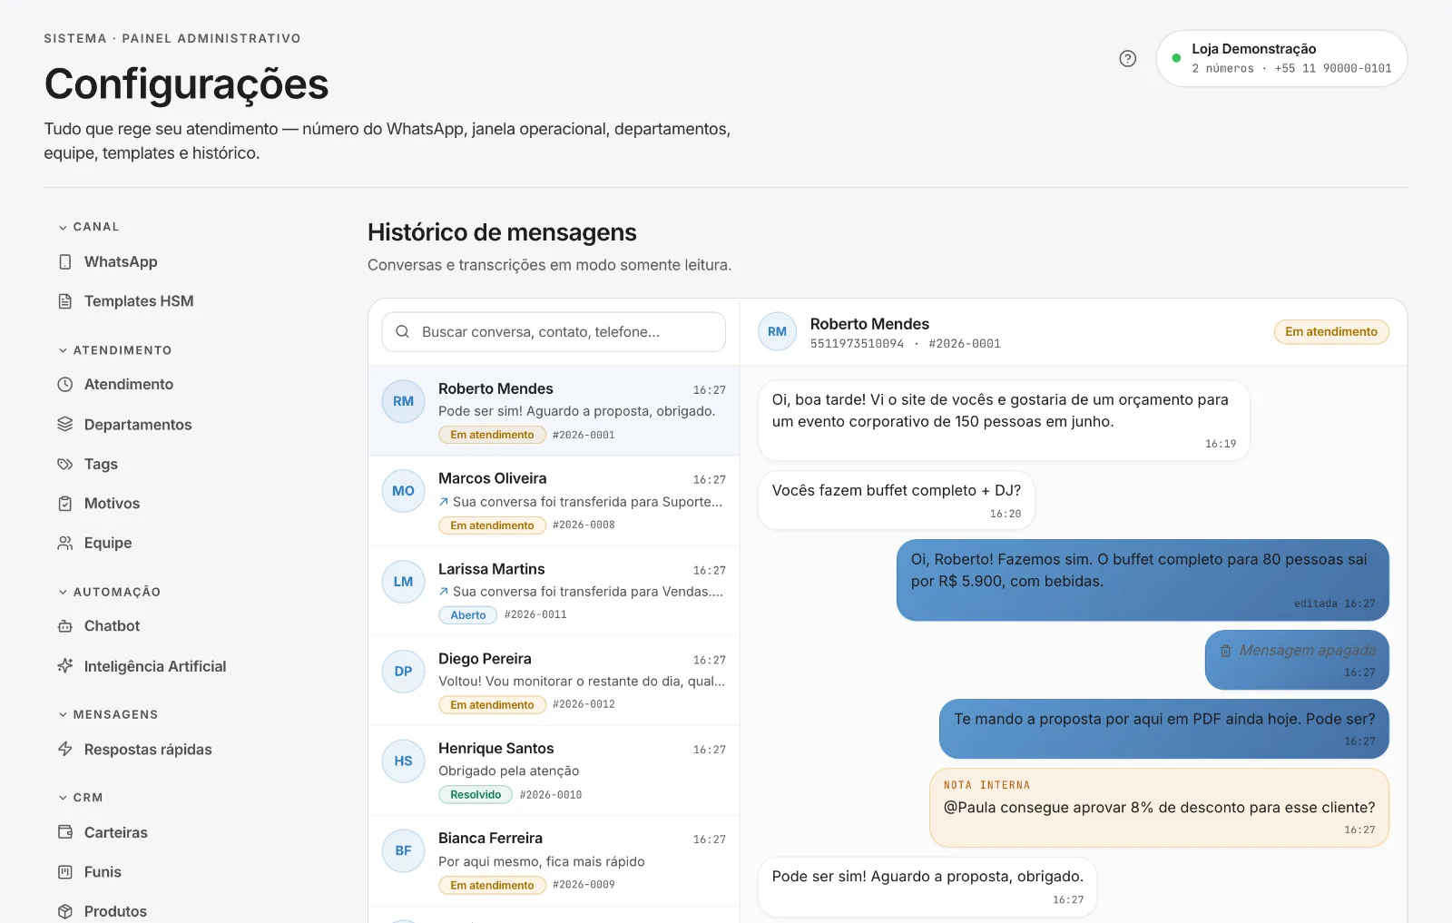Screen dimensions: 1452x923
Task: Click the NOTA INTERNA message bubble
Action: point(1160,808)
